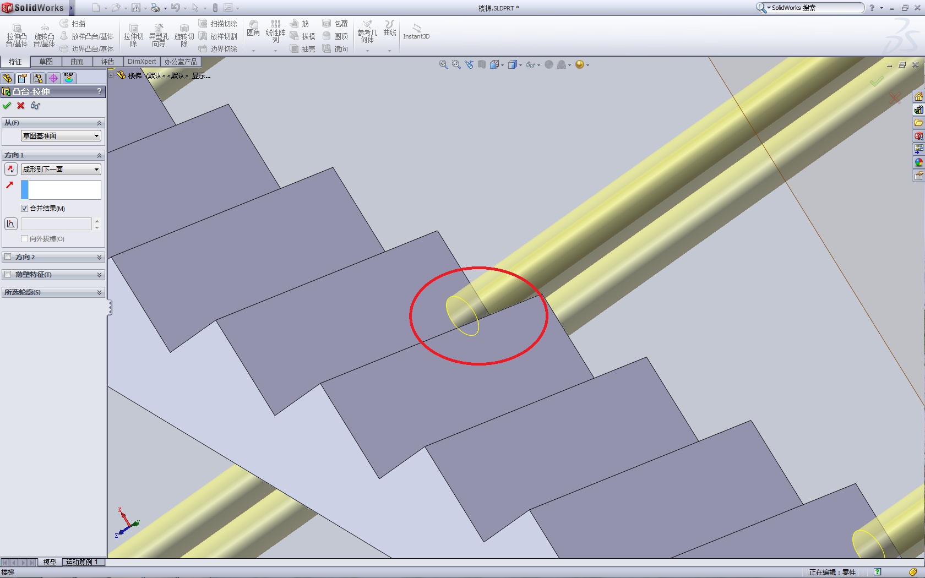
Task: Click the Section View icon
Action: click(482, 64)
